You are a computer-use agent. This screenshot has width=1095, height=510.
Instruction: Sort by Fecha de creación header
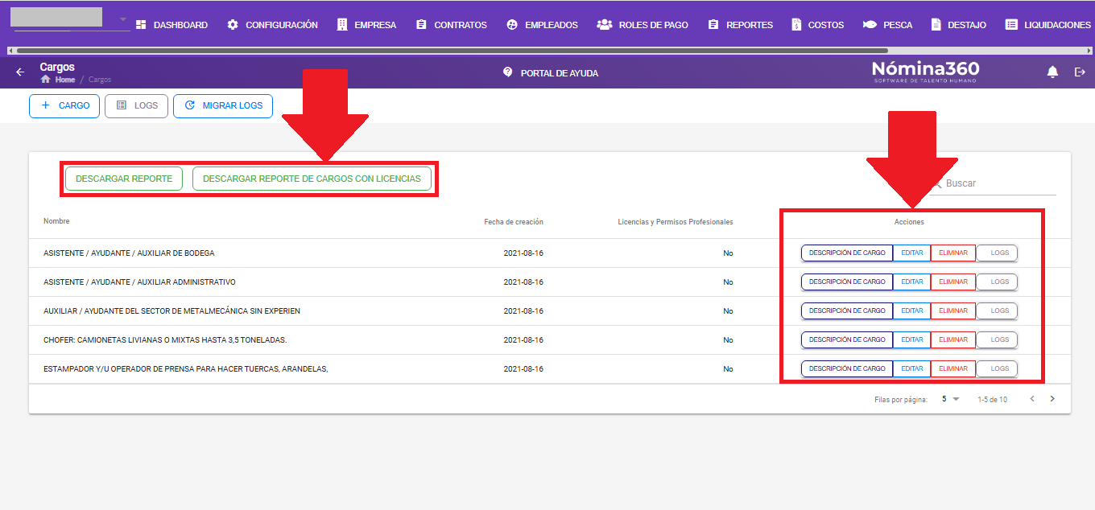pos(514,222)
